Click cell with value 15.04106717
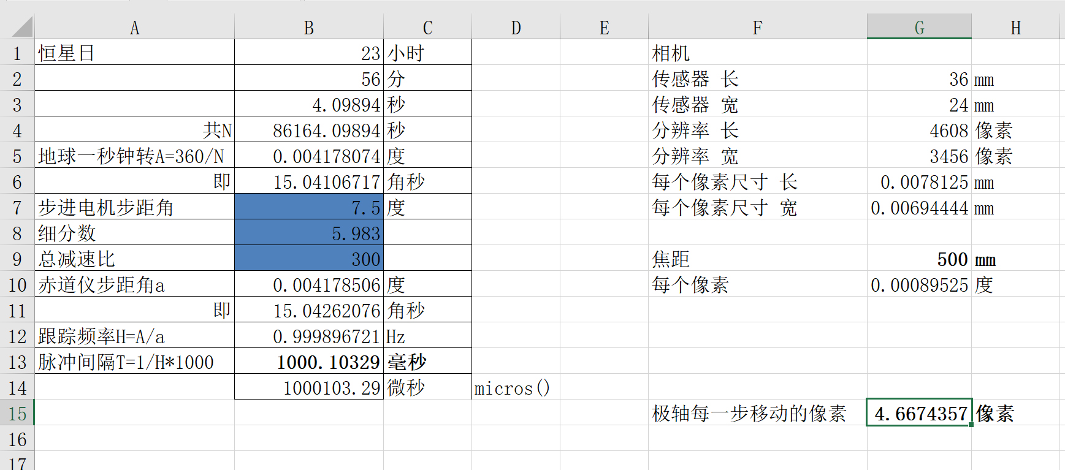1065x470 pixels. pos(309,181)
